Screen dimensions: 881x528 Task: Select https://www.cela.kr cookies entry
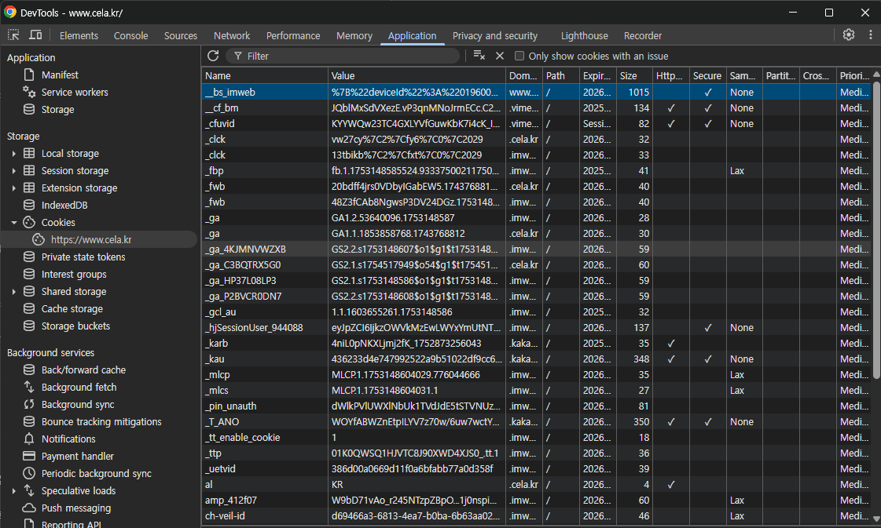[90, 240]
